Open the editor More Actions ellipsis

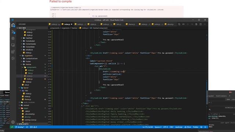(205, 24)
